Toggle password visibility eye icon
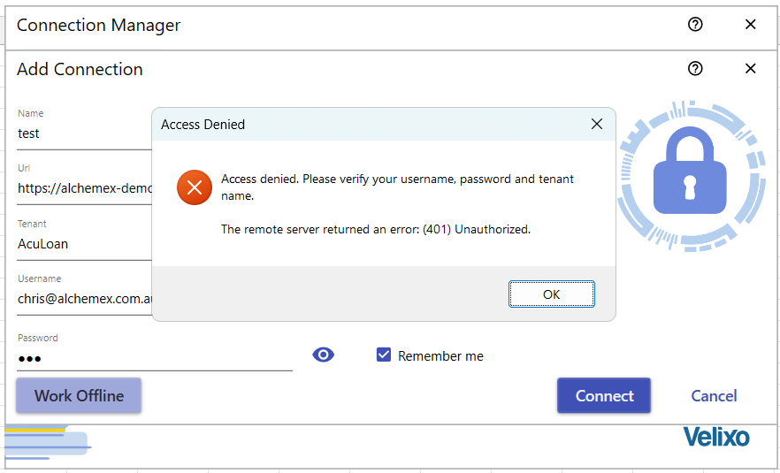Viewport: 780px width, 473px height. [324, 355]
